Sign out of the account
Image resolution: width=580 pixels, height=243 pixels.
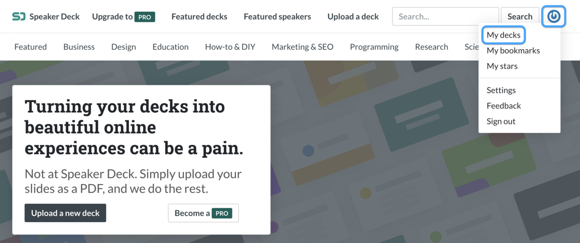pos(501,121)
